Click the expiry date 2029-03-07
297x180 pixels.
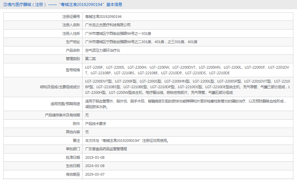point(95,174)
